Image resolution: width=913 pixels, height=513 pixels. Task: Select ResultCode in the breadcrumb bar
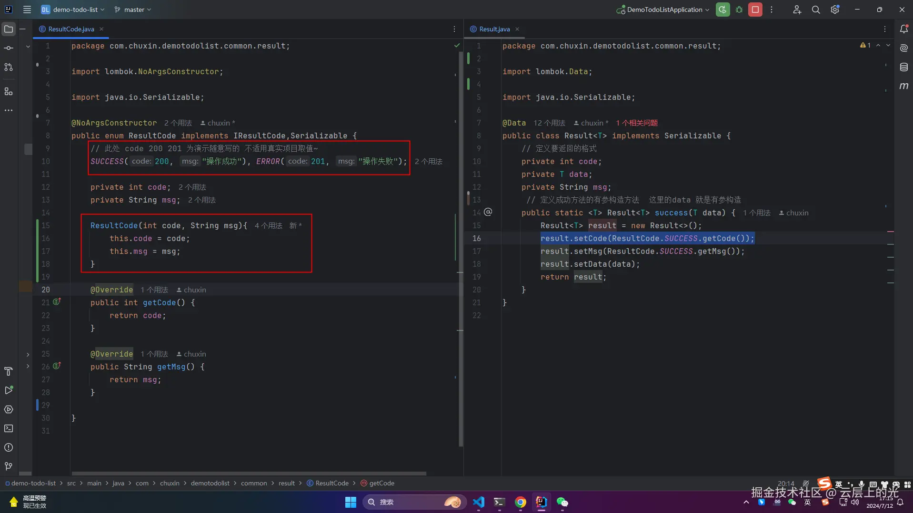click(x=328, y=483)
